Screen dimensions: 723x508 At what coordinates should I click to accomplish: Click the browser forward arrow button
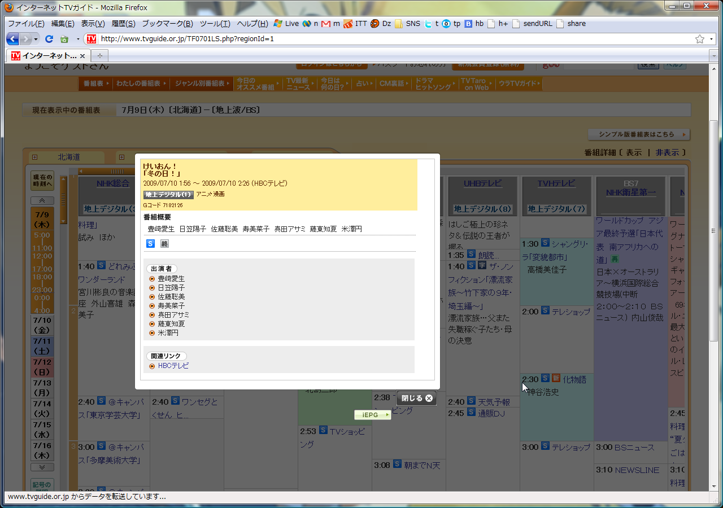26,39
